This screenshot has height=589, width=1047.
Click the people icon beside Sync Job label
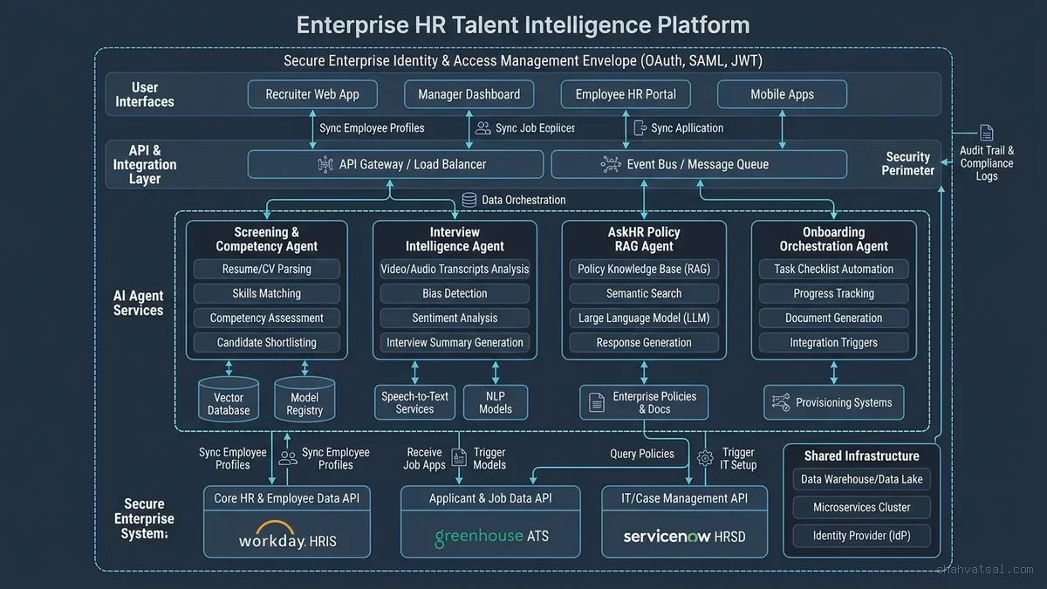tap(482, 128)
